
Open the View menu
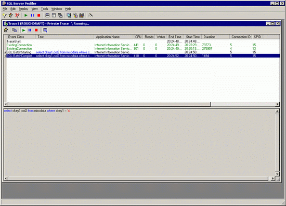pyautogui.click(x=34, y=9)
